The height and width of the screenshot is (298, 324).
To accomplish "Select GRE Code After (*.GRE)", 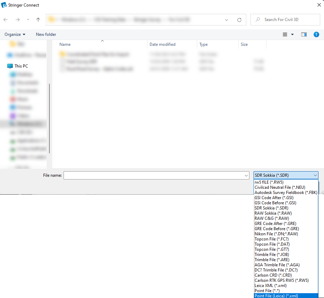I will [x=286, y=223].
